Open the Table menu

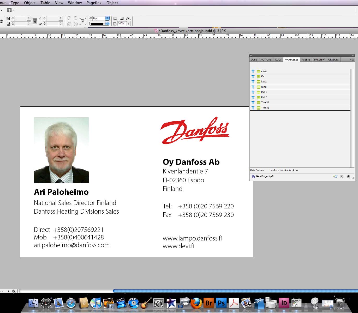(x=45, y=3)
